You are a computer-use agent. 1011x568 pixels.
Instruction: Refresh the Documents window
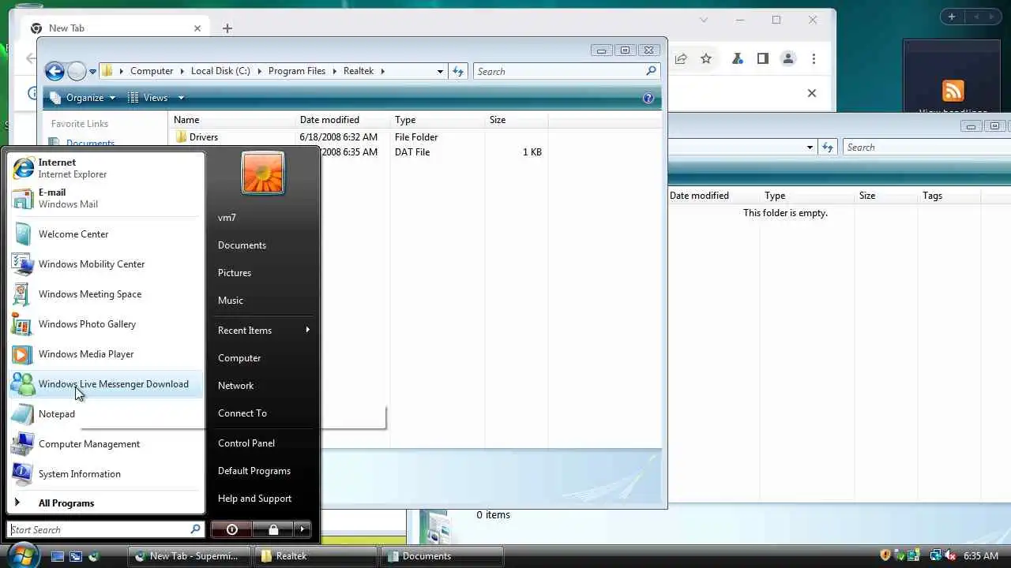click(827, 148)
